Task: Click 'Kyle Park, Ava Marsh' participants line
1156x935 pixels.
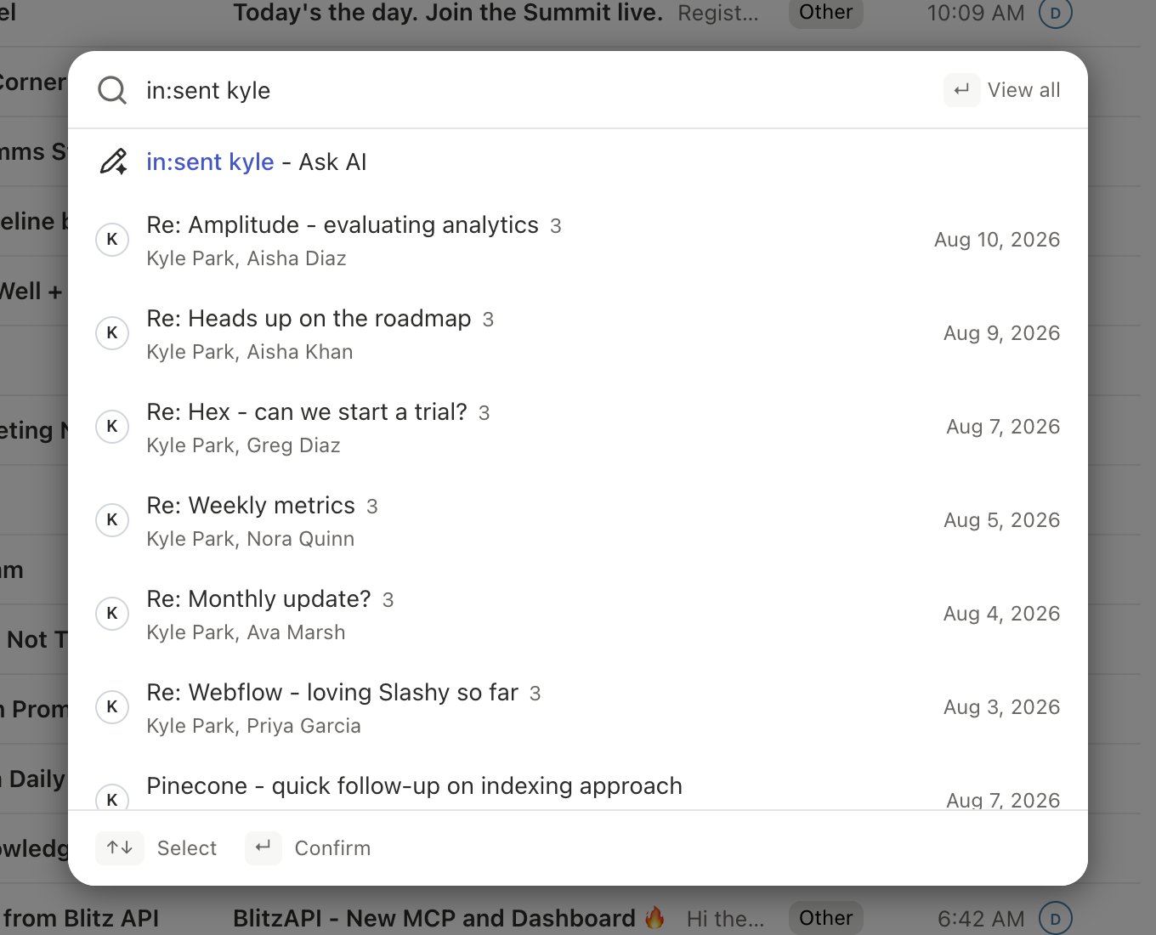Action: (x=246, y=632)
